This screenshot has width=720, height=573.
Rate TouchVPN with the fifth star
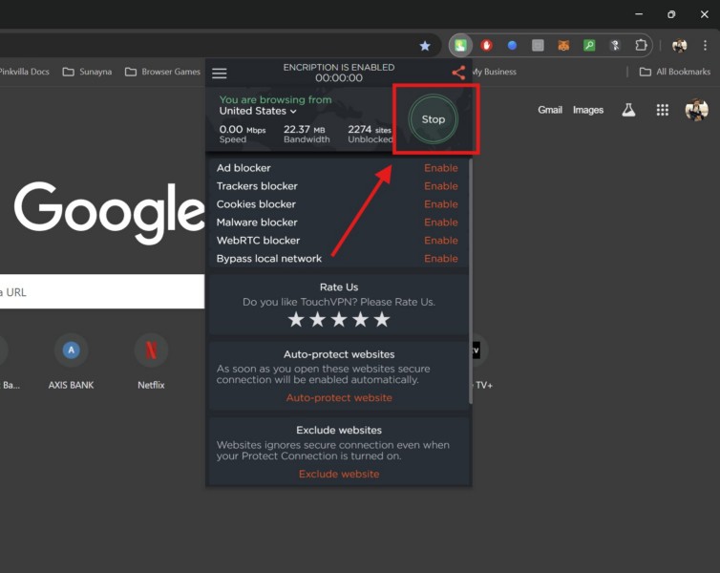click(x=382, y=320)
